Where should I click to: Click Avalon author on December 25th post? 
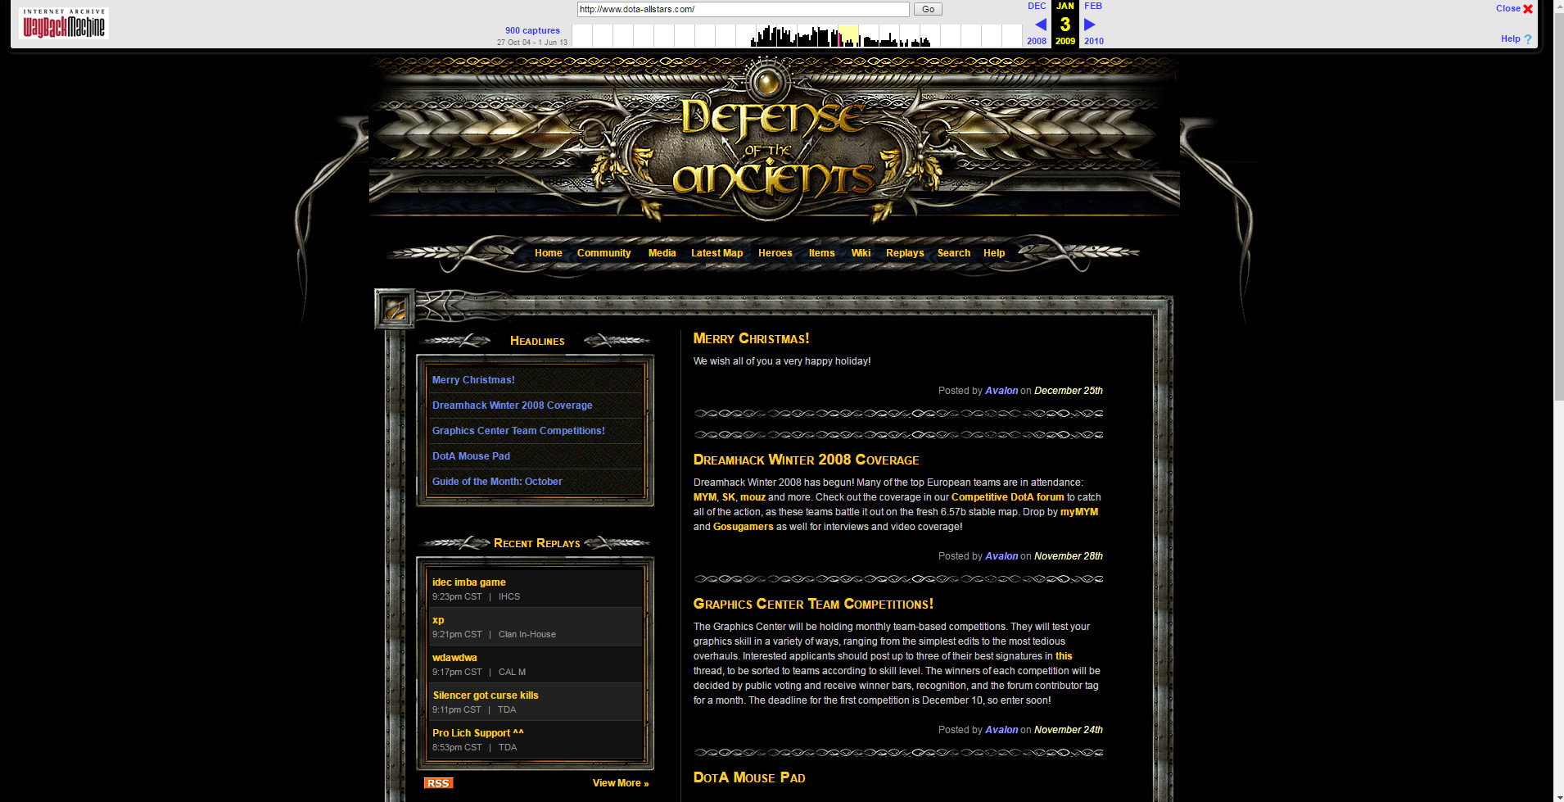tap(1001, 391)
